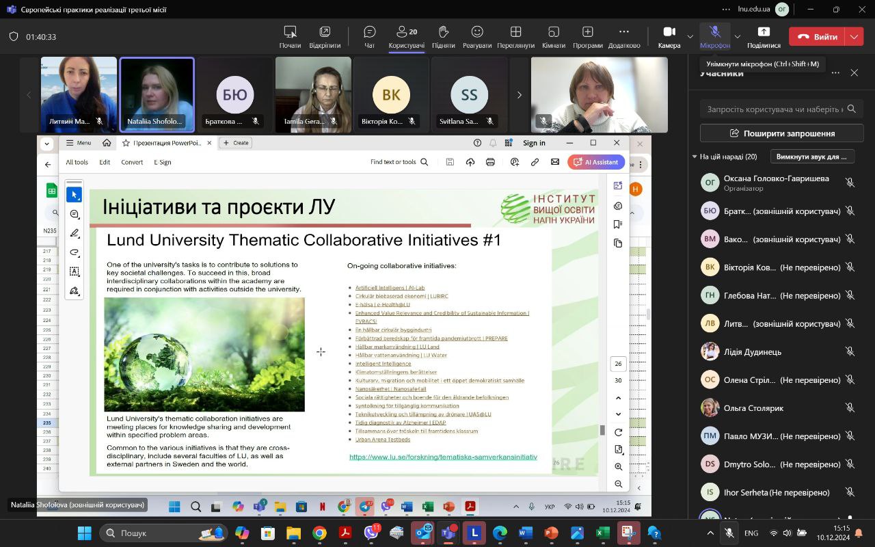Viewport: 875px width, 547px height.
Task: Collapse the На цій нараді (20) section
Action: (x=695, y=157)
